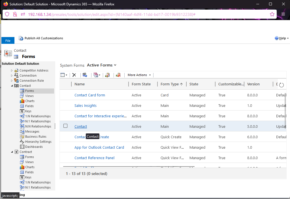This screenshot has width=290, height=199.
Task: Check the Contact form row checkbox
Action: pyautogui.click(x=65, y=126)
